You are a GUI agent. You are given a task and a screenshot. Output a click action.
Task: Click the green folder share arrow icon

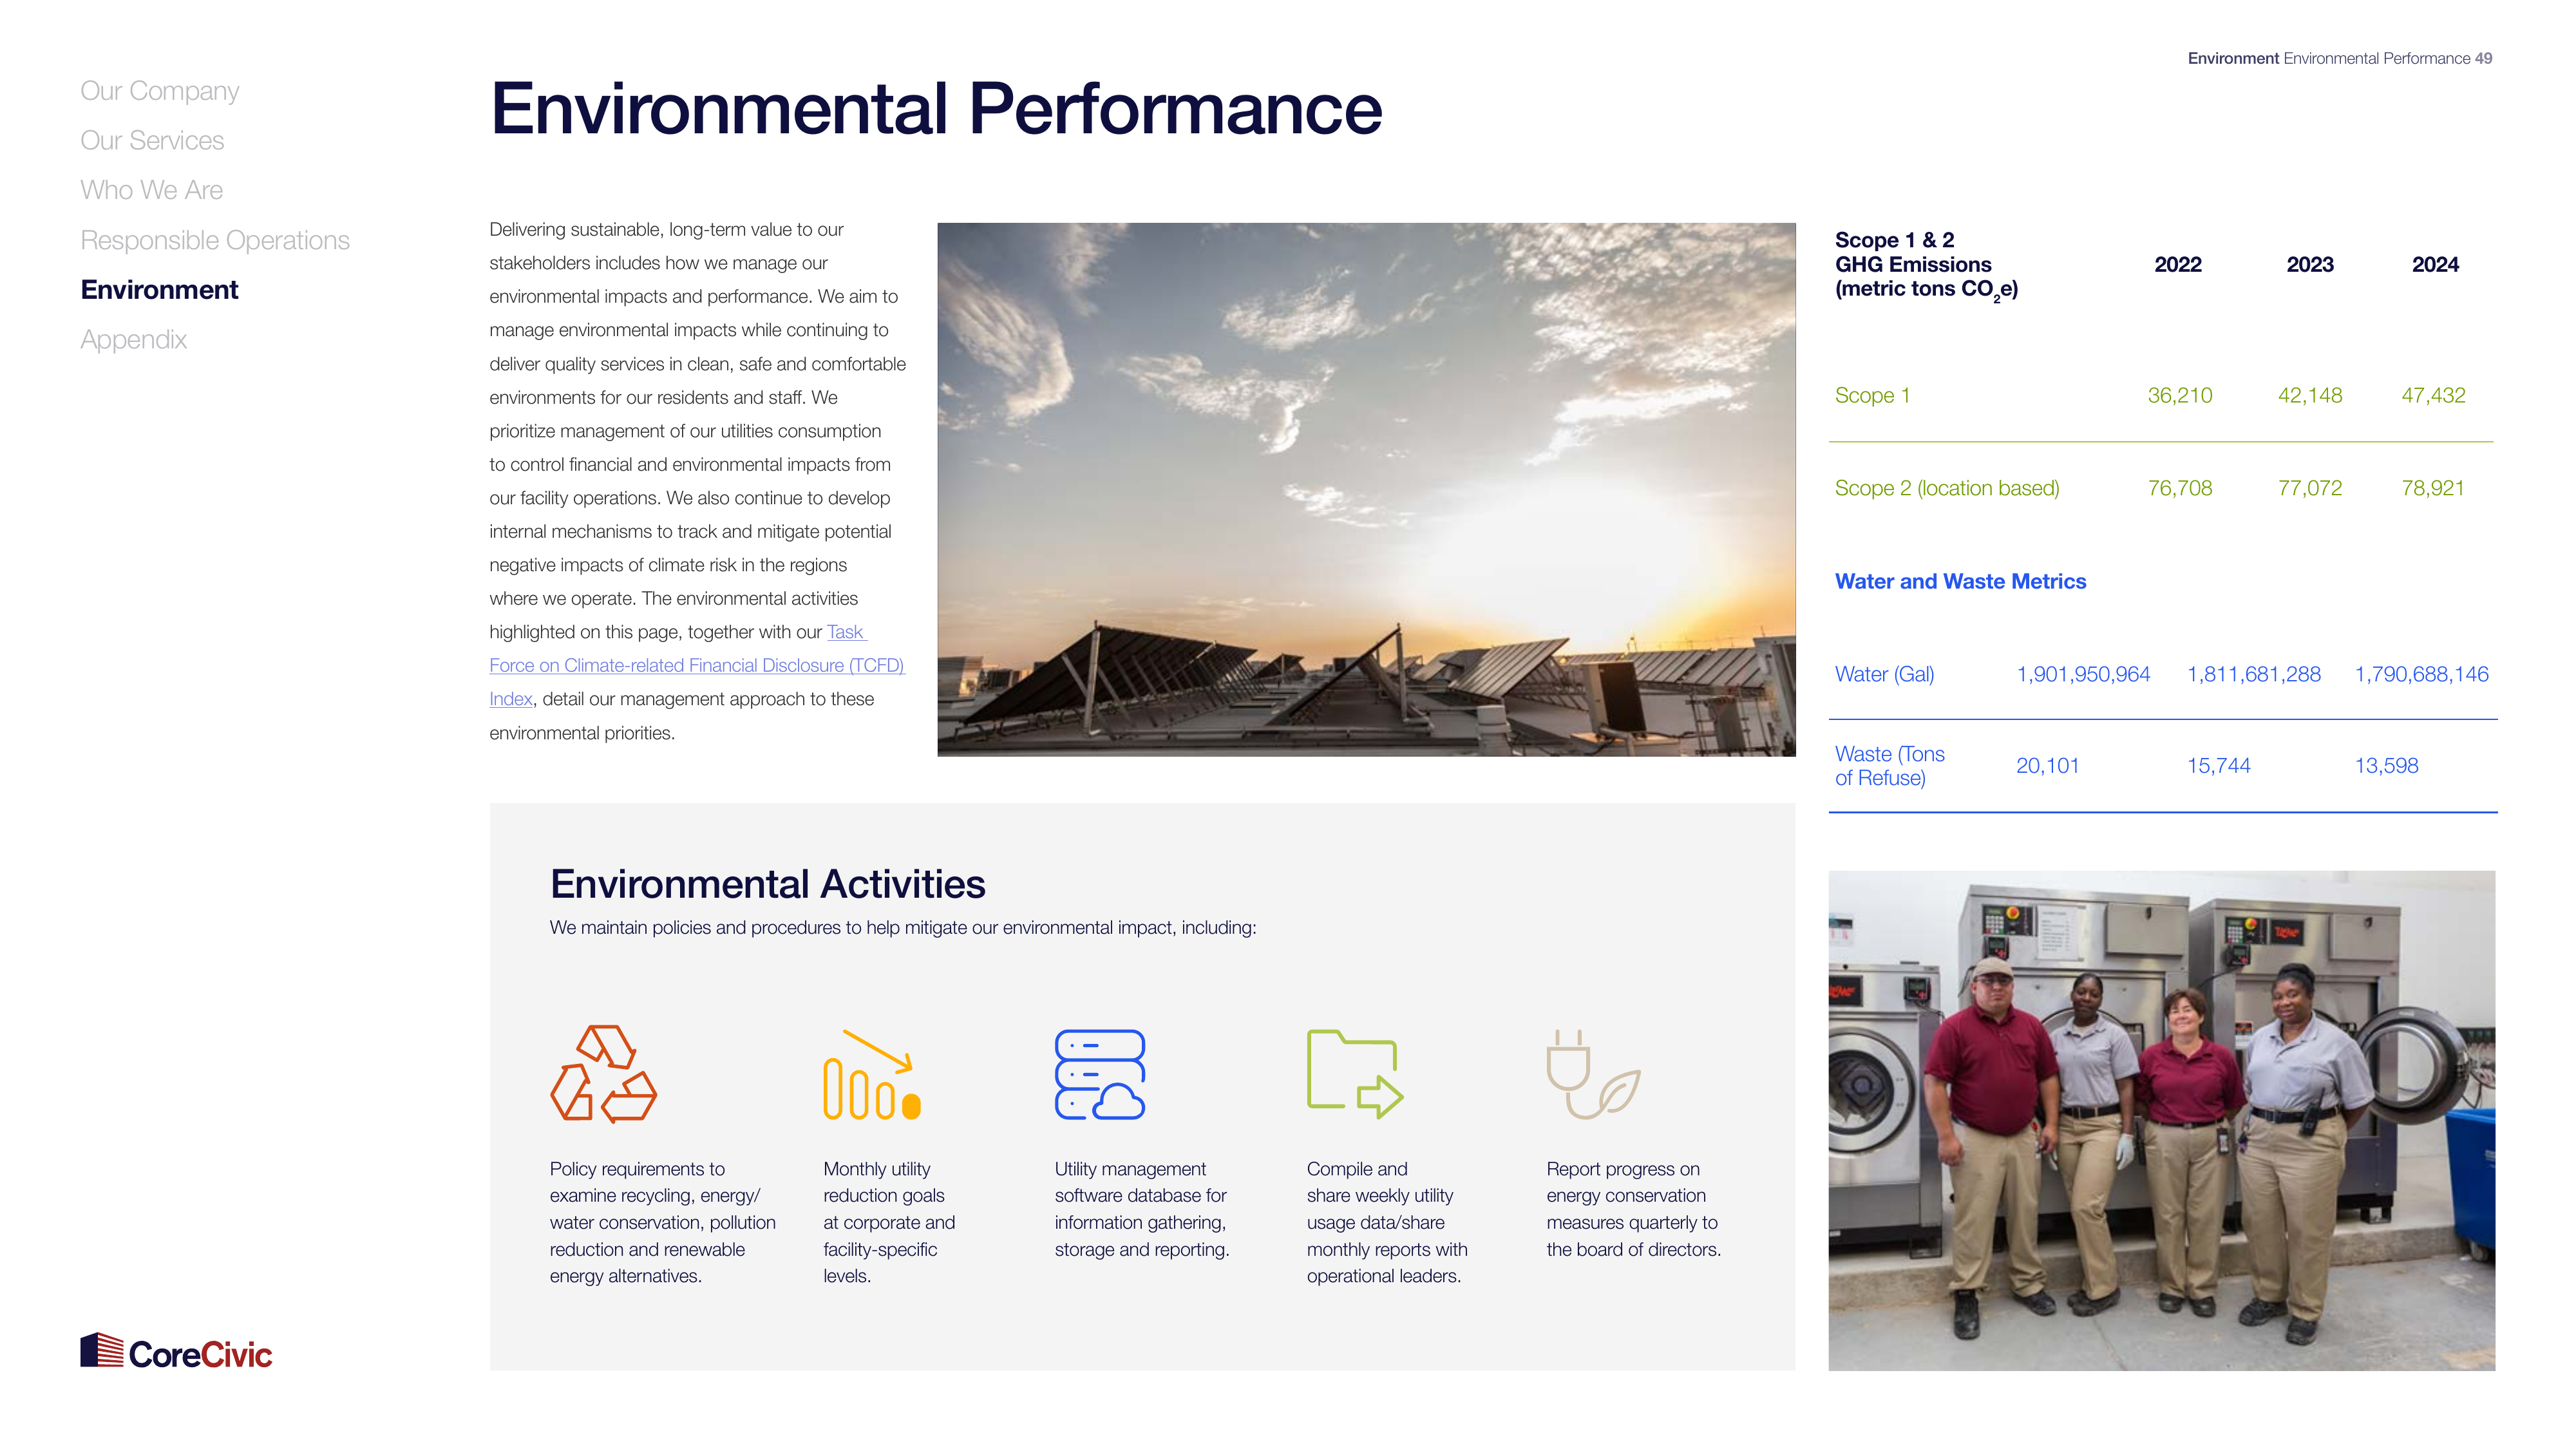[1355, 1074]
